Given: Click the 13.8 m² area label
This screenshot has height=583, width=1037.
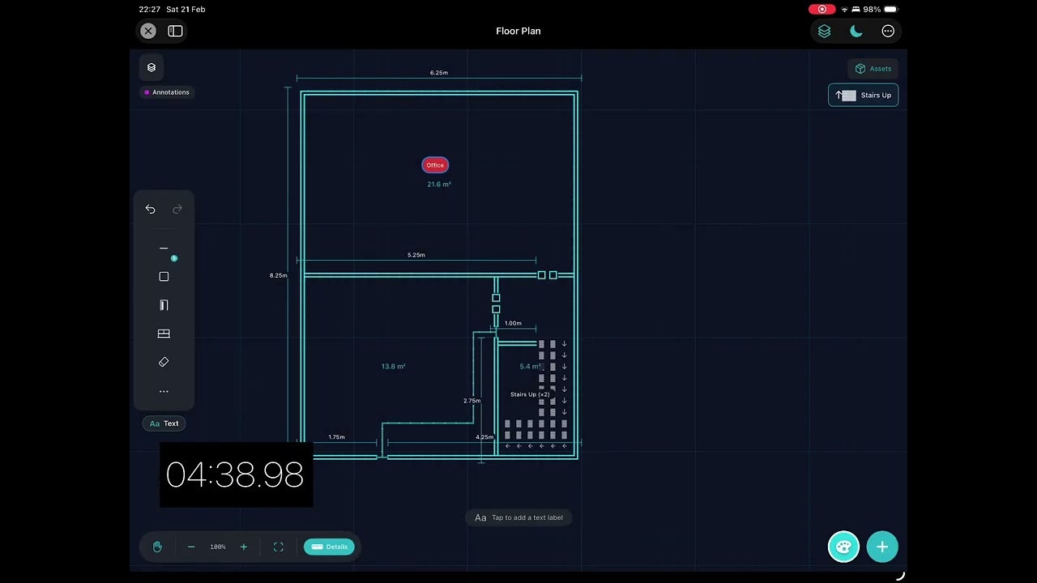Looking at the screenshot, I should 393,367.
